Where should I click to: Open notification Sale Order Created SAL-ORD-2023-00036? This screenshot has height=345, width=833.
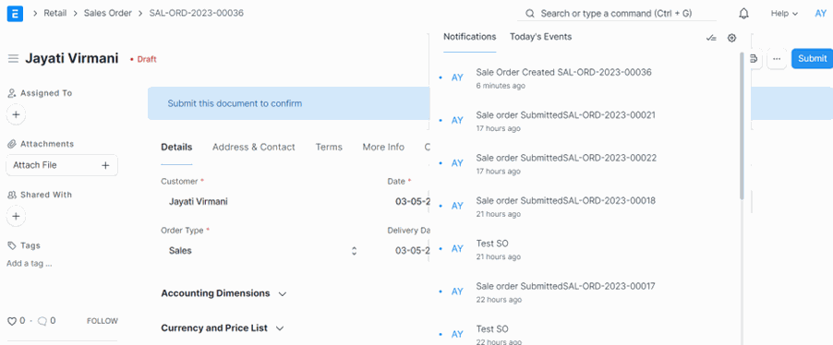click(563, 72)
